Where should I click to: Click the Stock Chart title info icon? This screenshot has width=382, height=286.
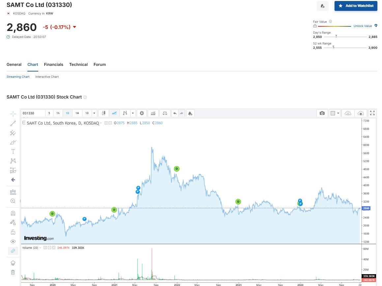[85, 97]
